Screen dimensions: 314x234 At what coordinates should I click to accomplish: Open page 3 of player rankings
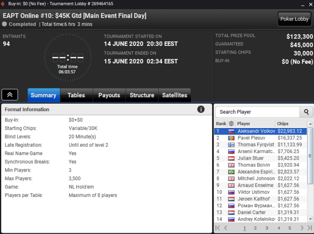click(x=267, y=228)
